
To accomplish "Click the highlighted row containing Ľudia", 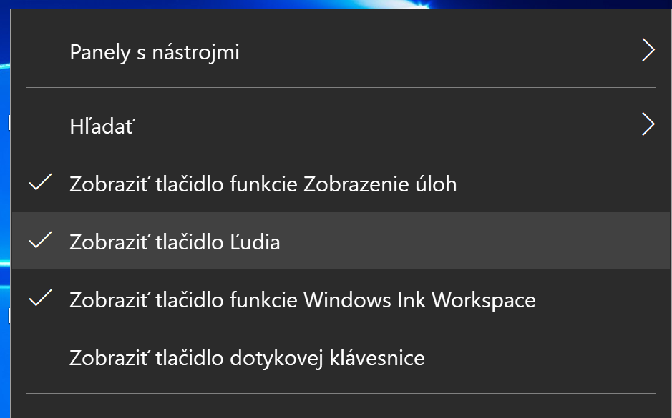I will click(340, 241).
